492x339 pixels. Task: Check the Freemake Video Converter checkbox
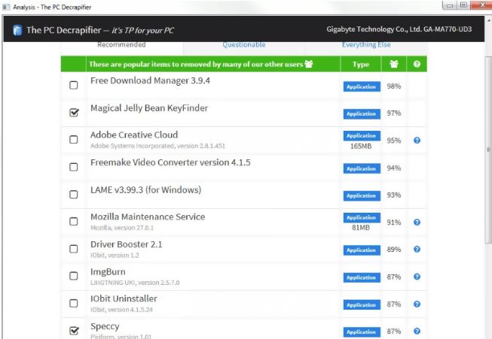pyautogui.click(x=73, y=167)
